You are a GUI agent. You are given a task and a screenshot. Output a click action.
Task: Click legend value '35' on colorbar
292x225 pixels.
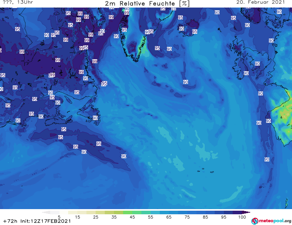[x=114, y=217]
